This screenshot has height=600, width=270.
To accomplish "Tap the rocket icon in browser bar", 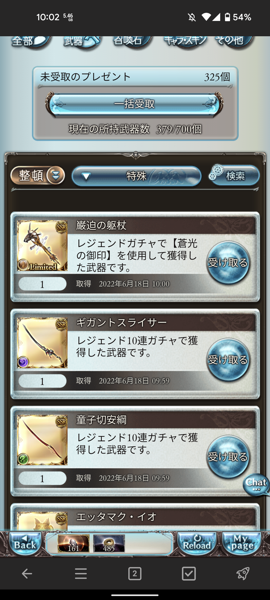I will point(243,574).
